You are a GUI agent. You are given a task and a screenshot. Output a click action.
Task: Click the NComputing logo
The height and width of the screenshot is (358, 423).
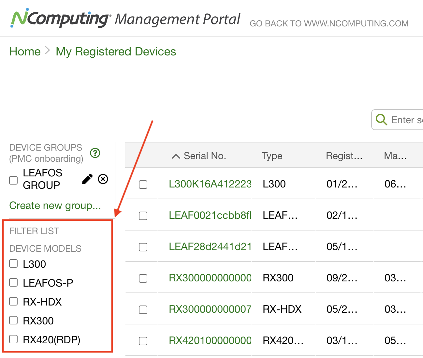coord(61,19)
